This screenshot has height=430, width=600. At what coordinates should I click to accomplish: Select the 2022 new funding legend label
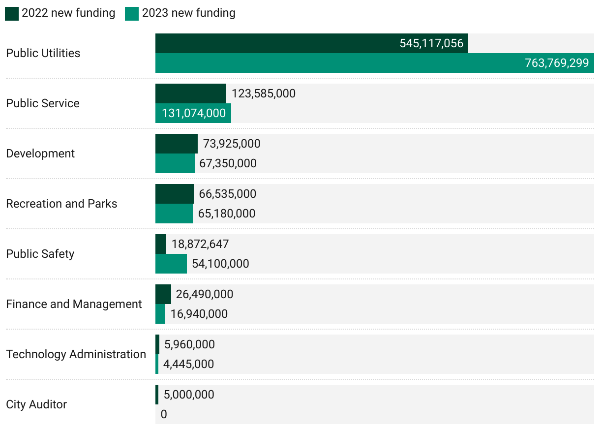tap(68, 13)
